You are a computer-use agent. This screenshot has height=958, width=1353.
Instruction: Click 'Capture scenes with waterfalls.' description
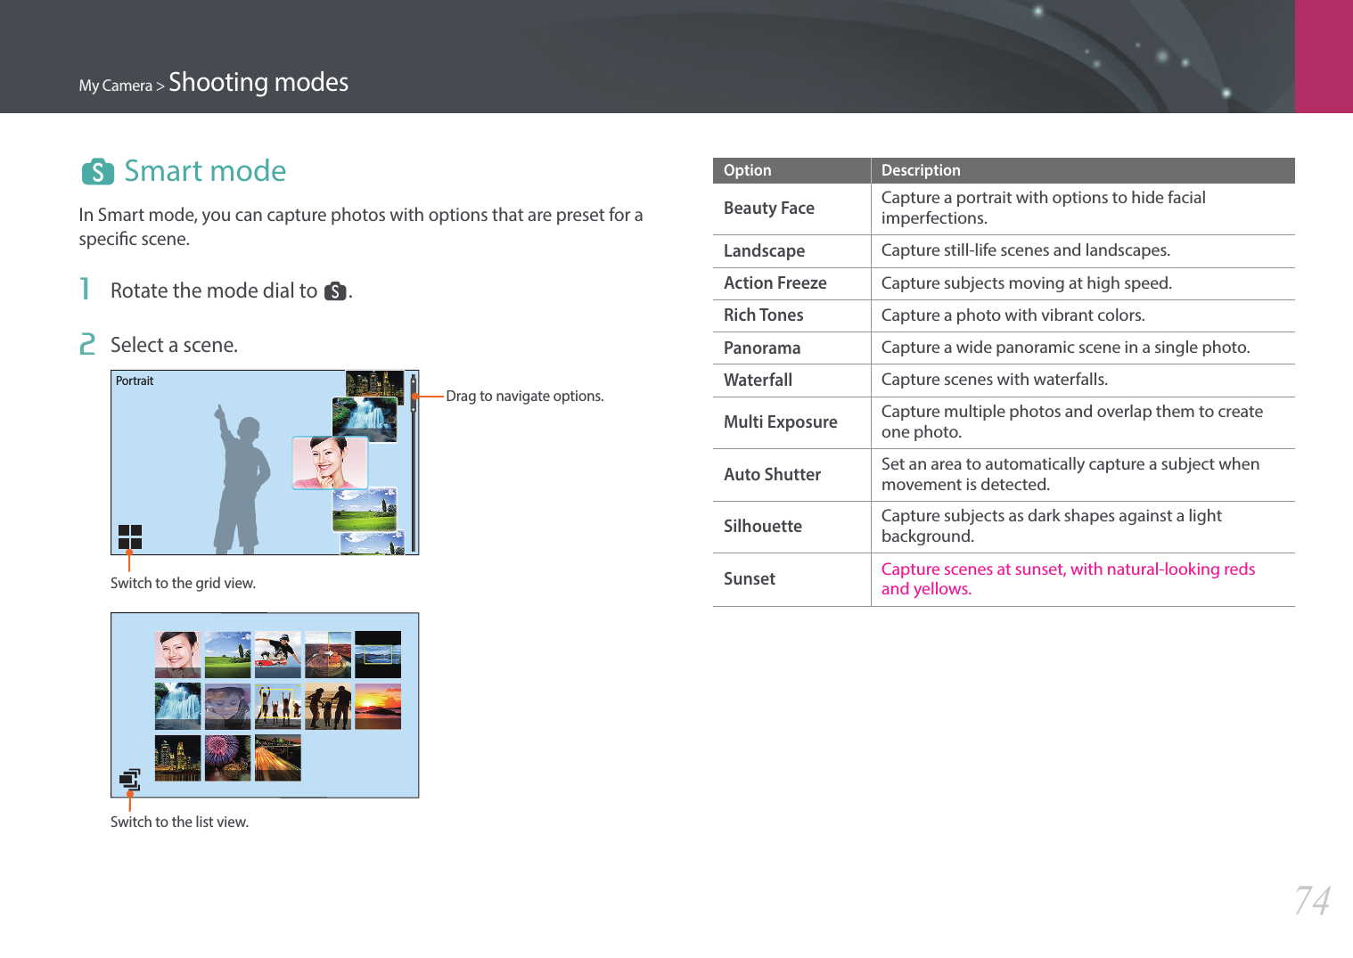point(995,380)
